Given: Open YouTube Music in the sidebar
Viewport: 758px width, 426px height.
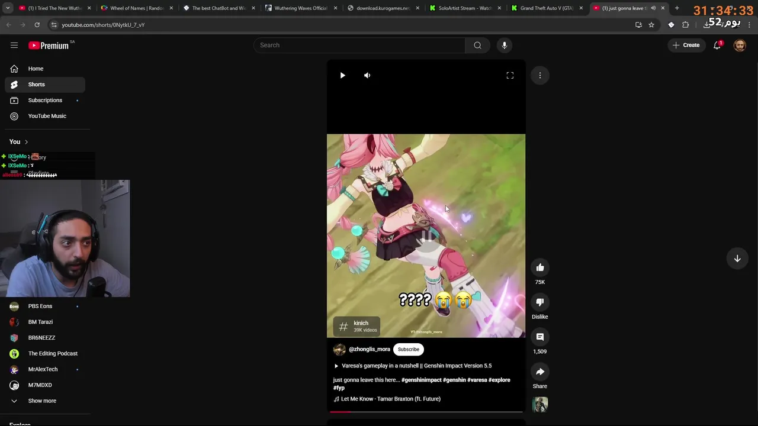Looking at the screenshot, I should pos(45,116).
